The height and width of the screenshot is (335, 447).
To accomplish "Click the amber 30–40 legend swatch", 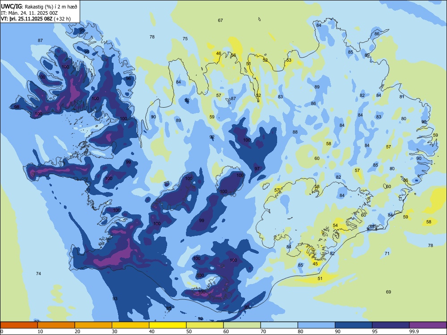I will pyautogui.click(x=131, y=325).
